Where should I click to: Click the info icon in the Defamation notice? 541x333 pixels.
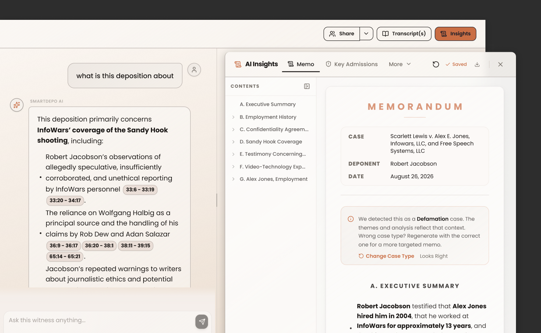click(x=351, y=219)
